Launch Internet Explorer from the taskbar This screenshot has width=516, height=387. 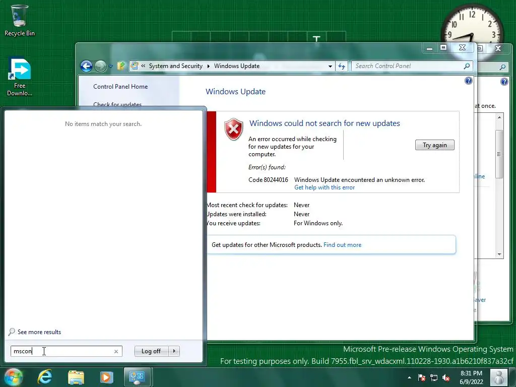point(45,377)
